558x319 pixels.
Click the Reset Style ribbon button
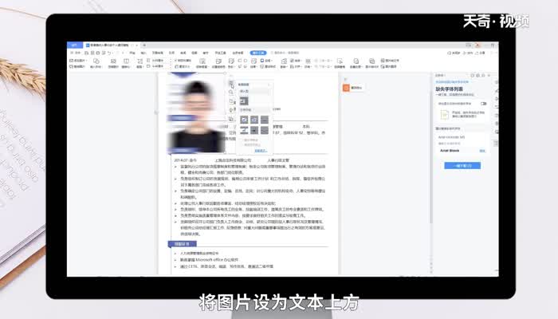[x=268, y=66]
